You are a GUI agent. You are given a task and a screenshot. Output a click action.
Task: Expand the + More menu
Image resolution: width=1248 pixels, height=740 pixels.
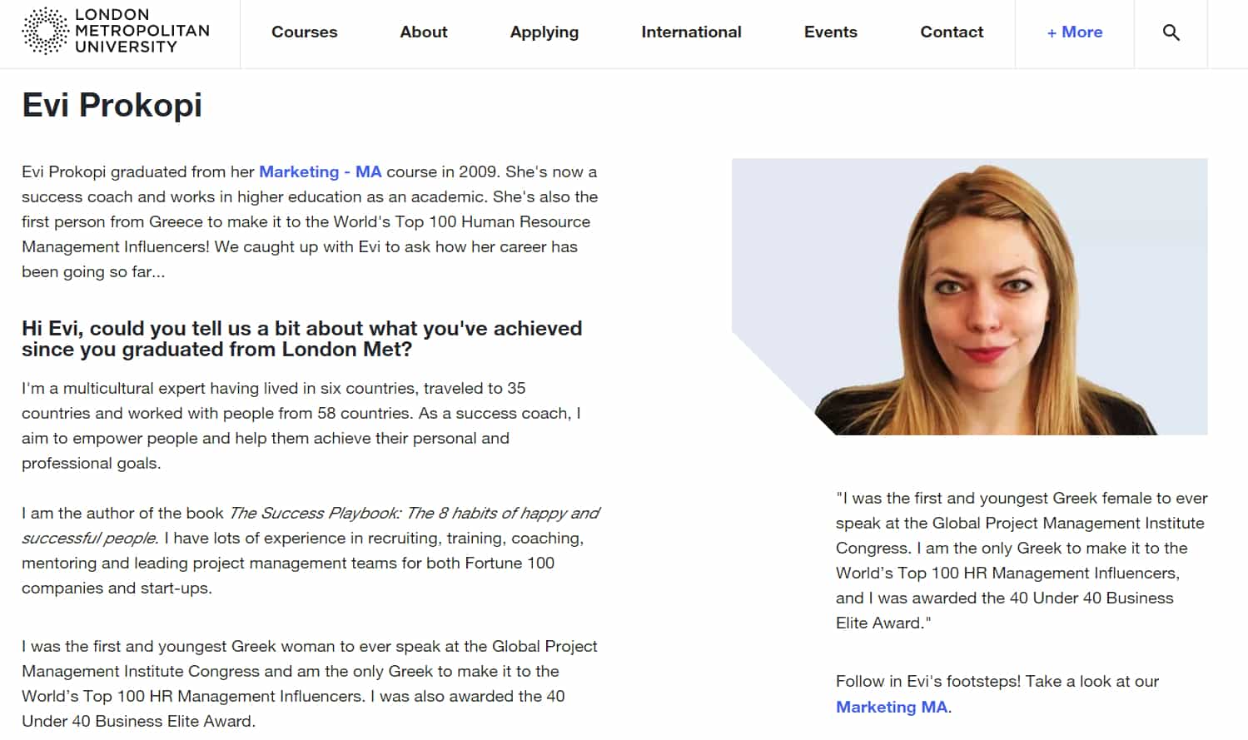(x=1074, y=32)
